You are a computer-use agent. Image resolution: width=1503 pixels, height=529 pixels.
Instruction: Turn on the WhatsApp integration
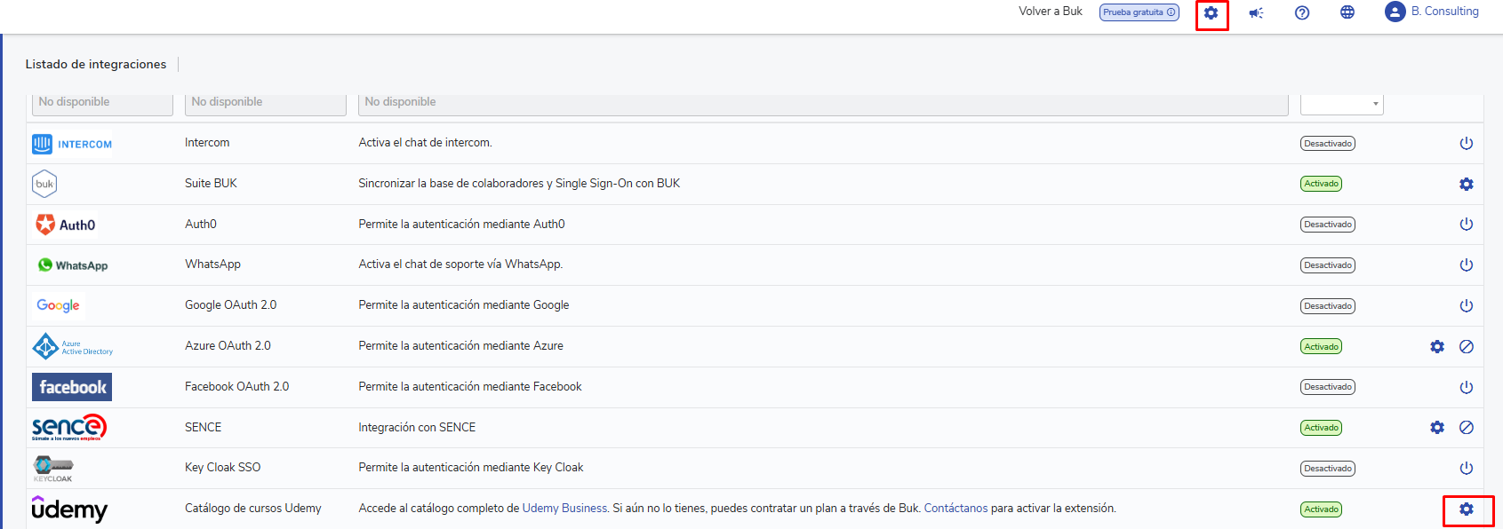(x=1467, y=265)
